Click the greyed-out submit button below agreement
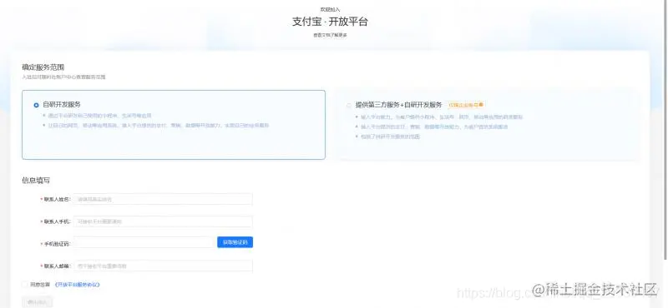 (x=38, y=302)
